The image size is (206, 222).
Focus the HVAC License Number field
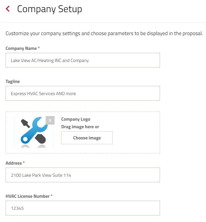coord(83,208)
